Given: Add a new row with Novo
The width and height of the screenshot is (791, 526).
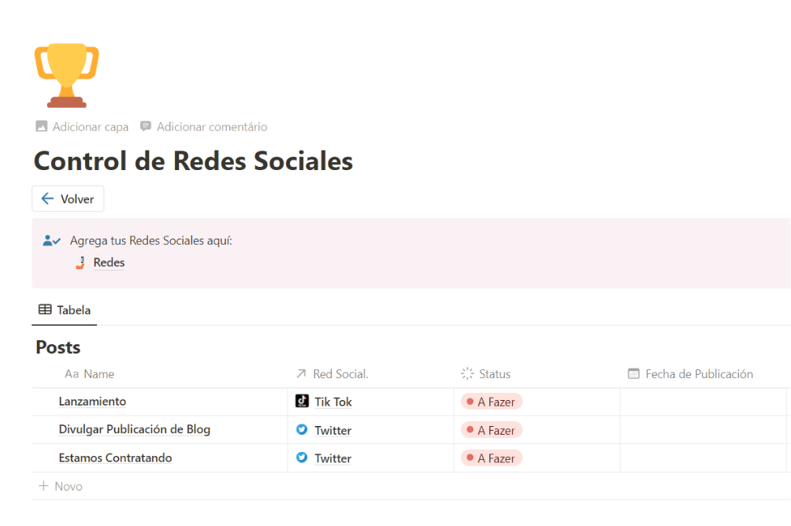Looking at the screenshot, I should pos(61,487).
